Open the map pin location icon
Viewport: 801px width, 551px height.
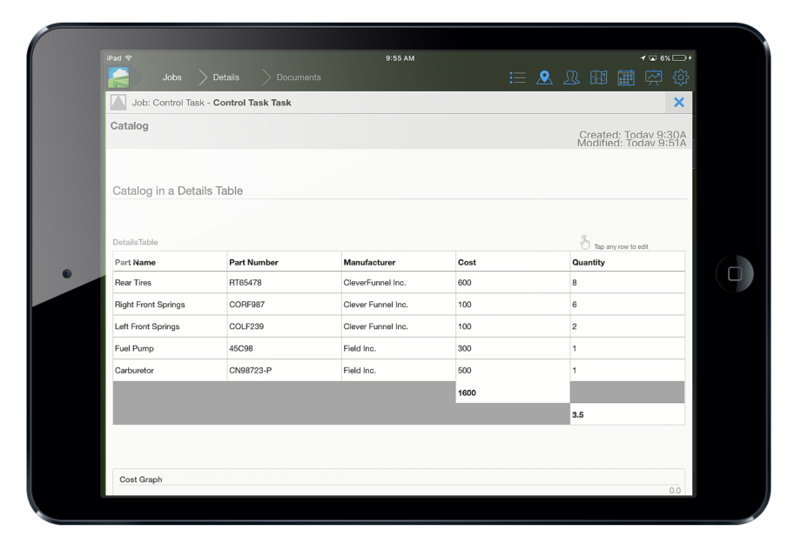coord(544,77)
